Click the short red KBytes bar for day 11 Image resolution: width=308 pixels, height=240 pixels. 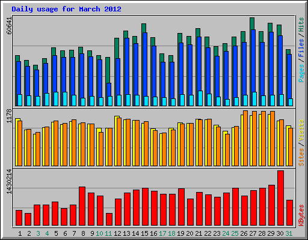click(109, 220)
